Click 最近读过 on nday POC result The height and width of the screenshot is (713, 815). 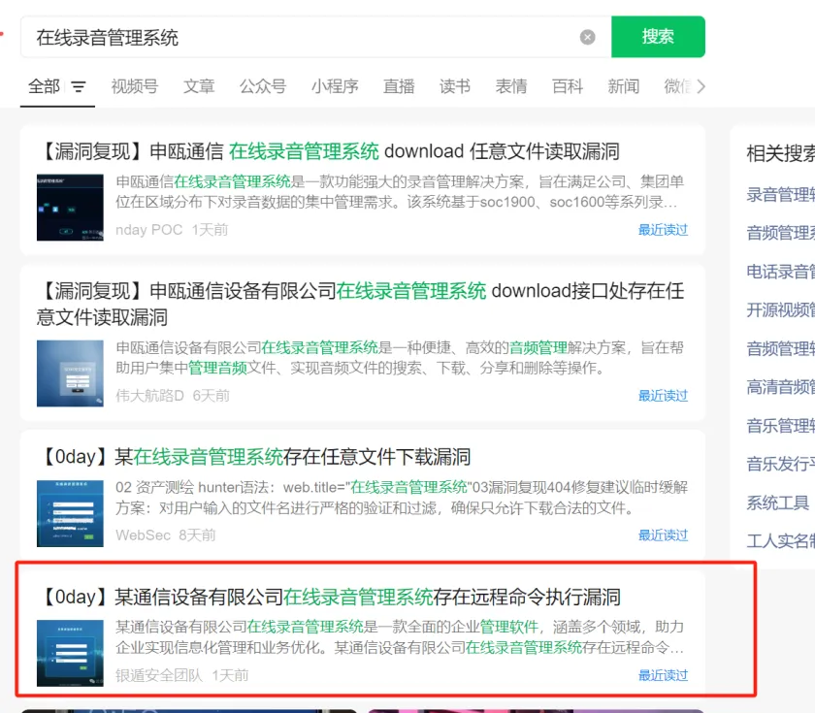(x=663, y=230)
